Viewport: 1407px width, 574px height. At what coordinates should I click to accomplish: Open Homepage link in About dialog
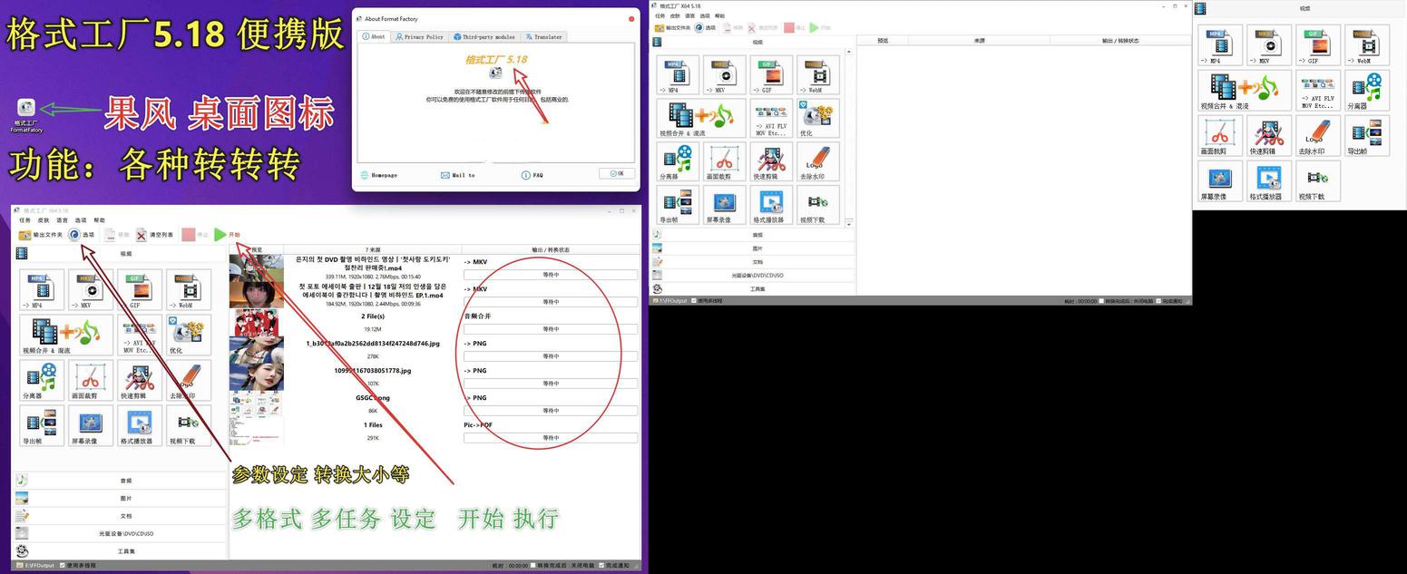[x=379, y=175]
